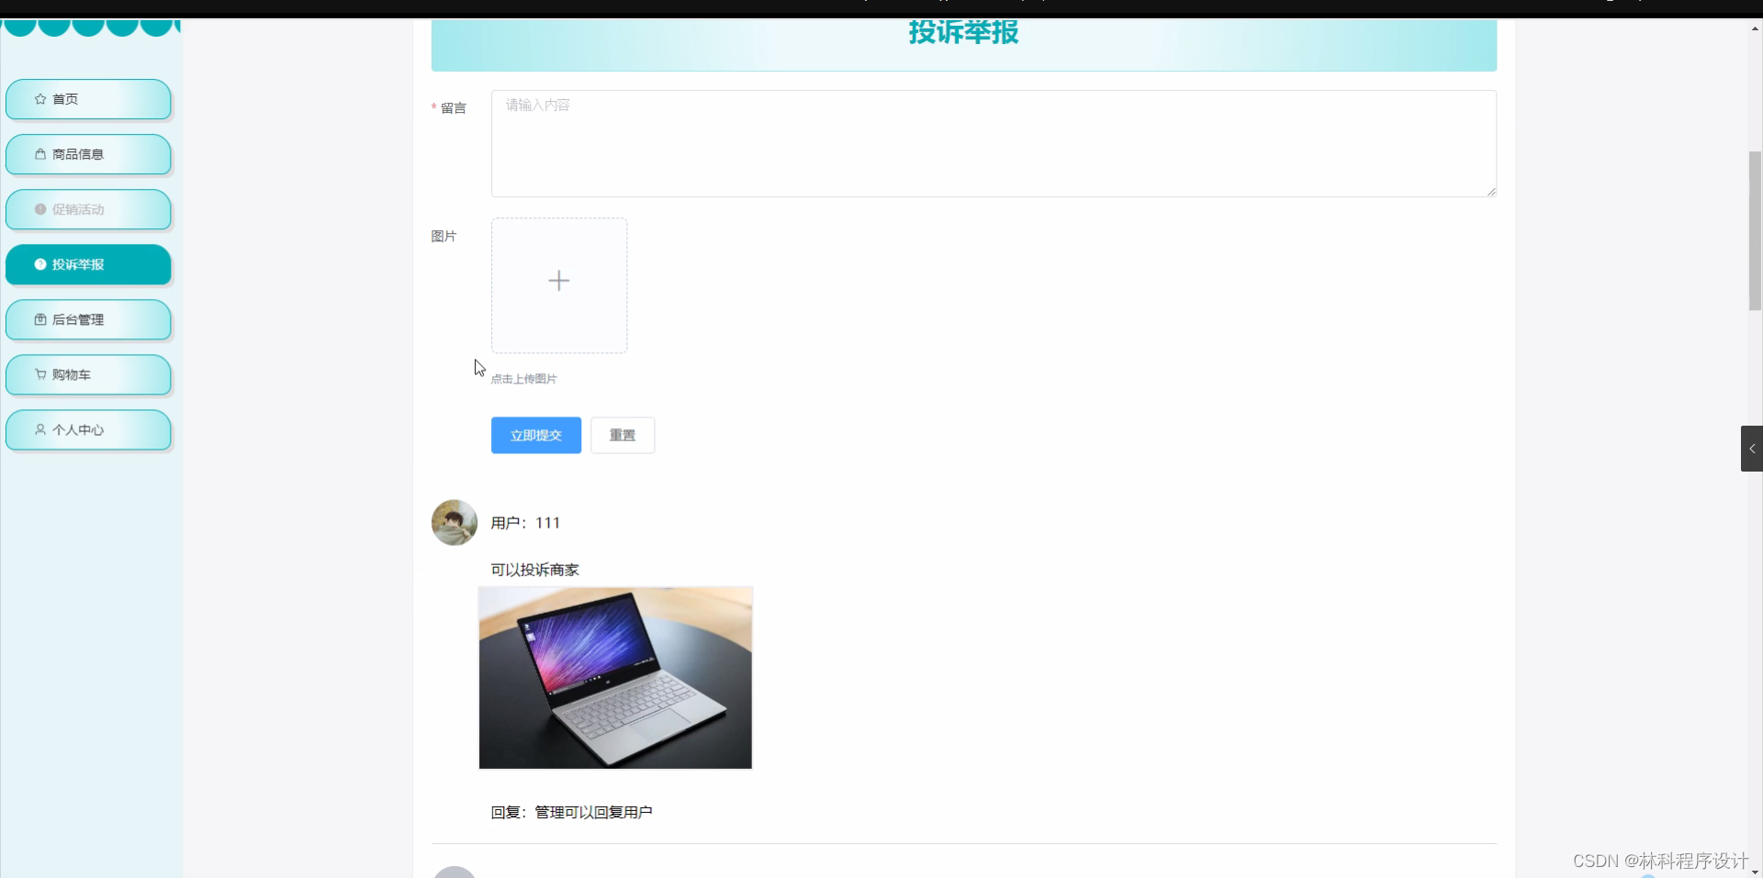Click the 重置 reset button
The height and width of the screenshot is (878, 1763).
(x=623, y=435)
